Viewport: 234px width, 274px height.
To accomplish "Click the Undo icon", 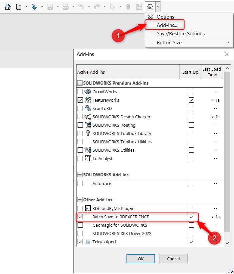I will tap(81, 7).
